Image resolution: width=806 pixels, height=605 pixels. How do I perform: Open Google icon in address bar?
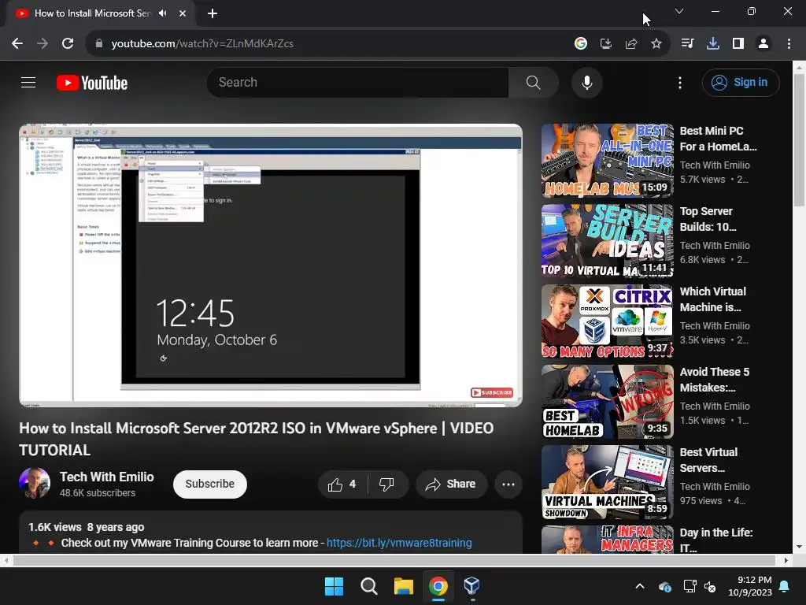581,44
